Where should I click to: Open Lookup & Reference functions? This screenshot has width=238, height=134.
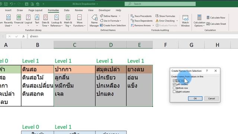tap(57, 21)
